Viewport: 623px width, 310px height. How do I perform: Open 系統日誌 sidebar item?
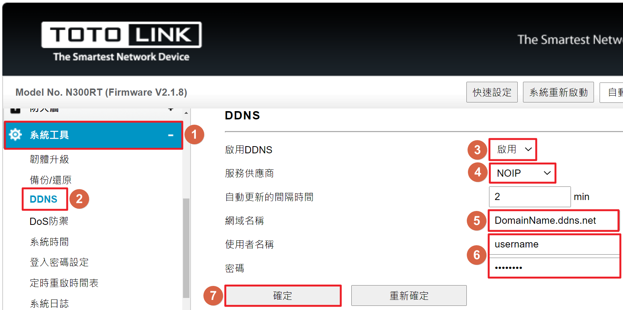49,304
